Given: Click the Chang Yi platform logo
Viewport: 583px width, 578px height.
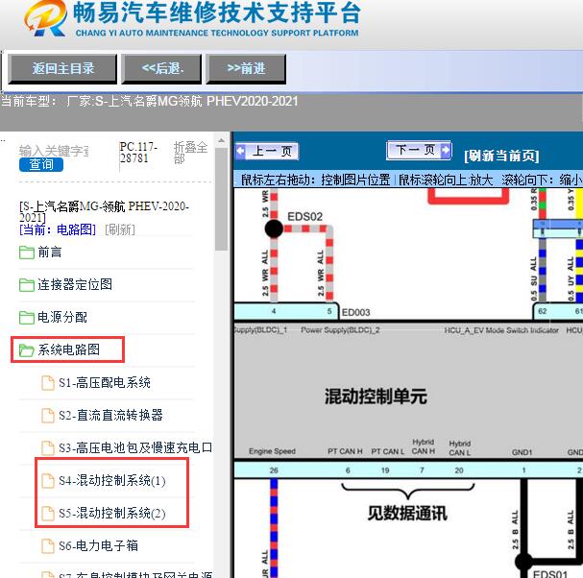Looking at the screenshot, I should pos(46,18).
